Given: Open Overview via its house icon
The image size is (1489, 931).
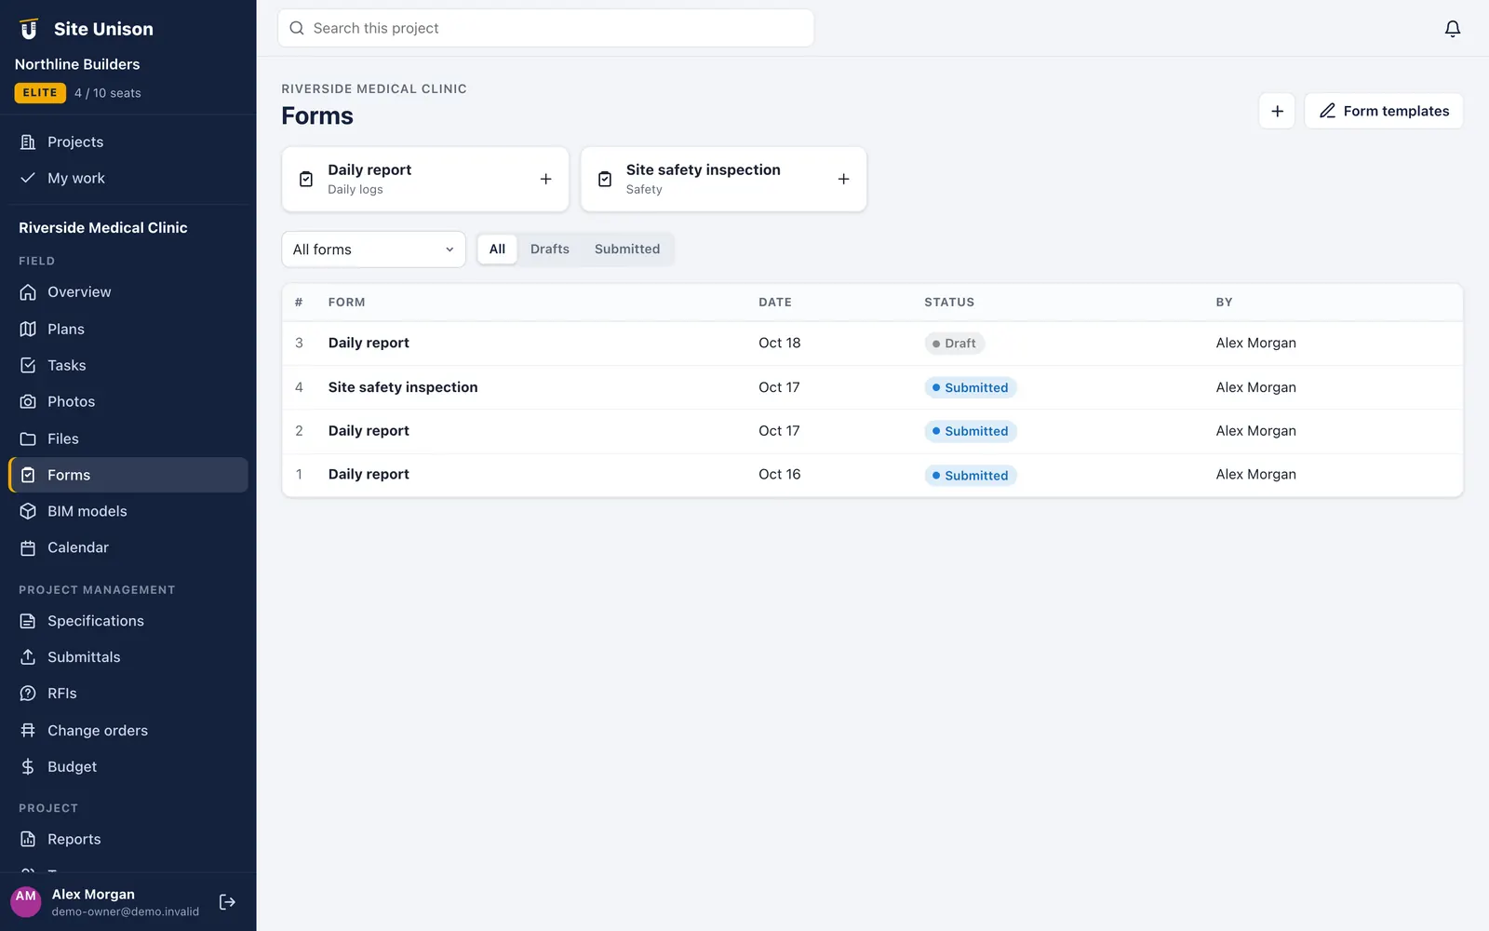Looking at the screenshot, I should pyautogui.click(x=28, y=292).
